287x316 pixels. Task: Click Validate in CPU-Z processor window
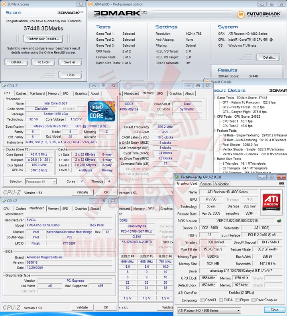pyautogui.click(x=83, y=192)
